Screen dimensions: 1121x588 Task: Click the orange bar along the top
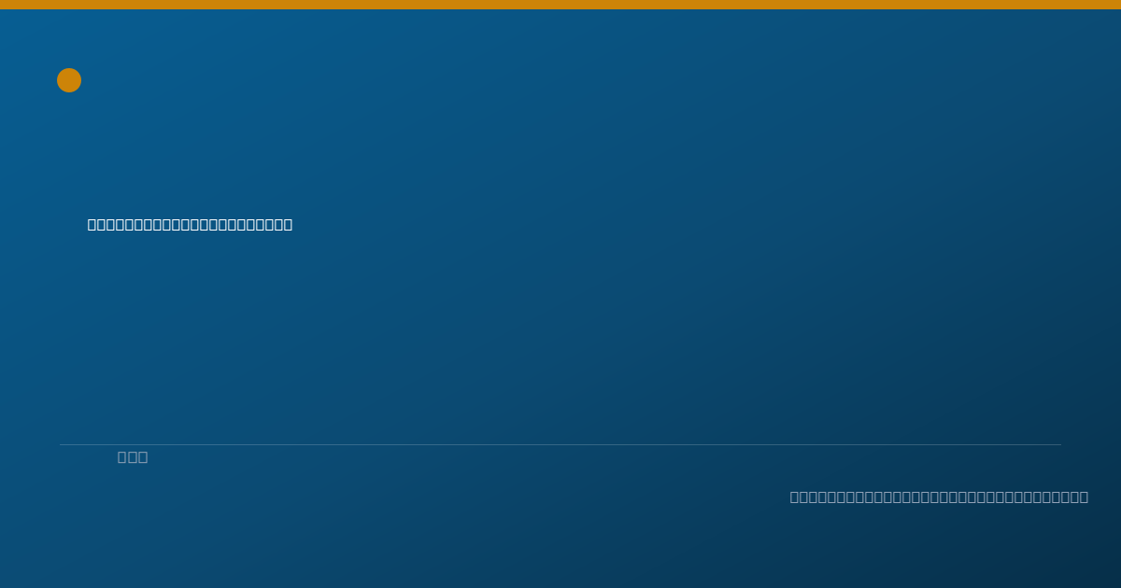[x=560, y=5]
